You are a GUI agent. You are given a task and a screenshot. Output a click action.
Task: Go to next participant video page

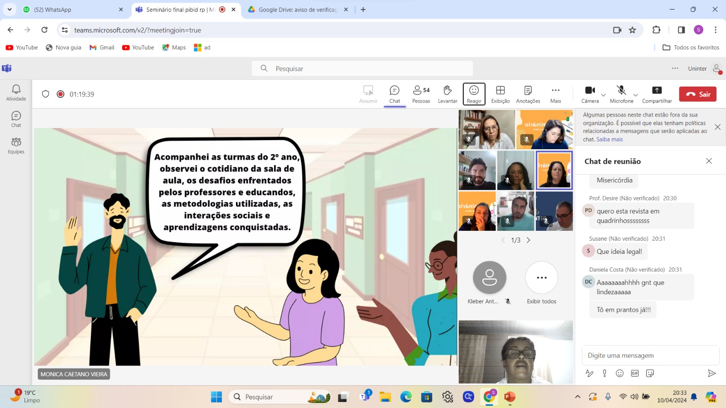click(528, 240)
